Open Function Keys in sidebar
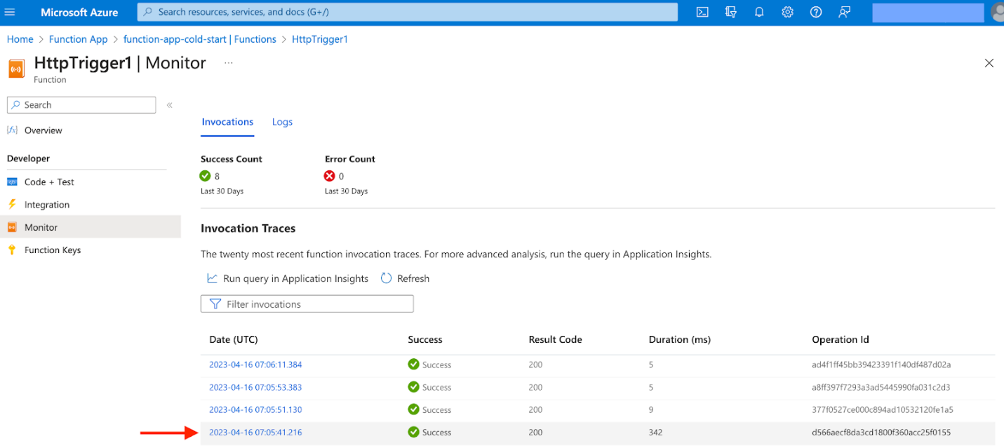 52,250
